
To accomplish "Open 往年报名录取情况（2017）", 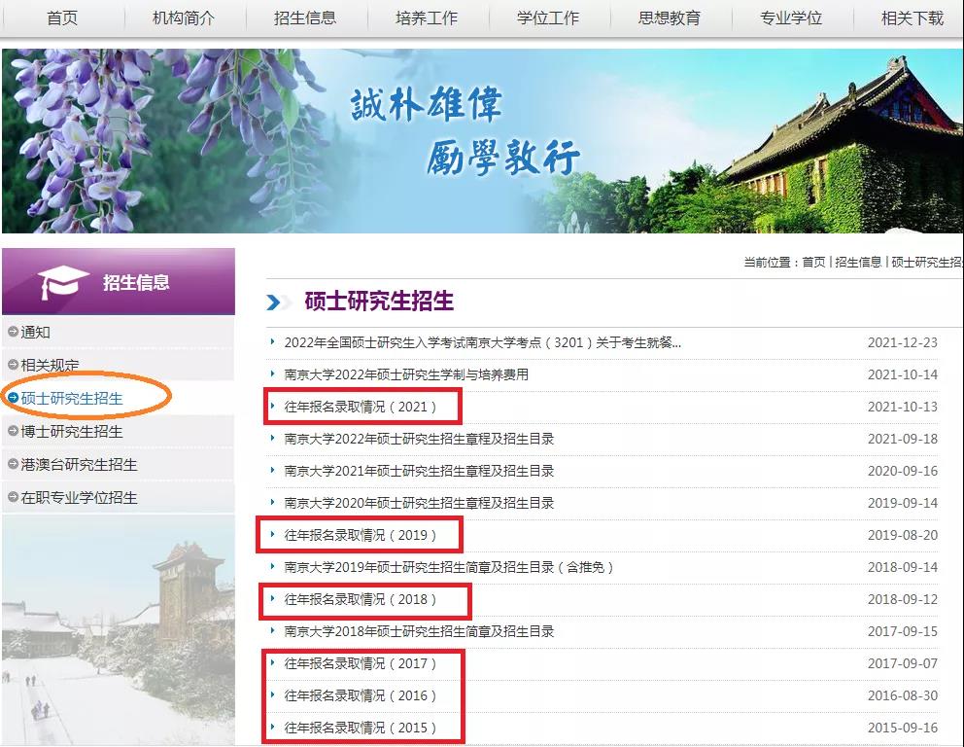I will [361, 663].
